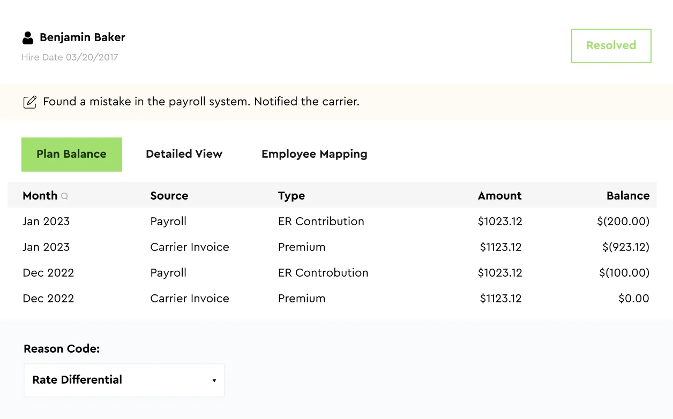The height and width of the screenshot is (419, 673).
Task: Click the note text about payroll mistake
Action: tap(201, 102)
